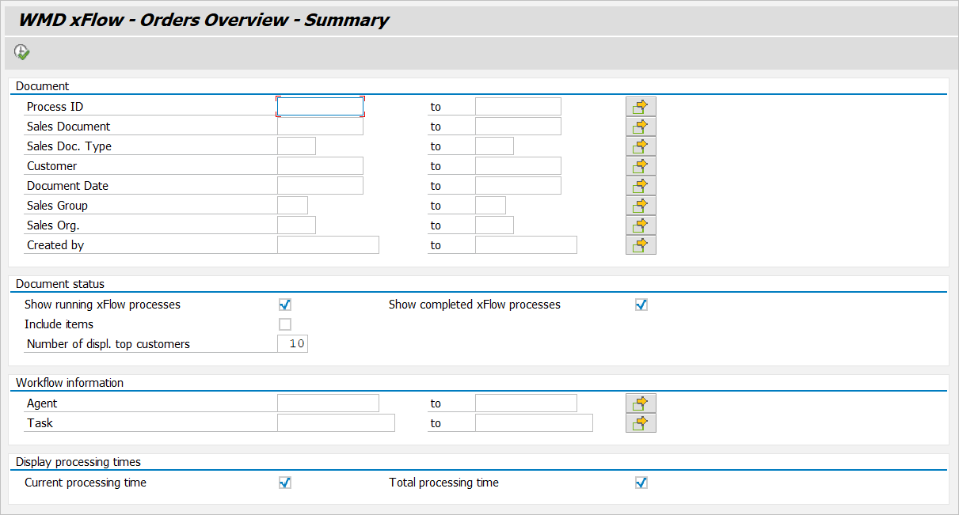Open multiple selection for Sales Doc. Type
Viewport: 959px width, 515px height.
click(641, 146)
